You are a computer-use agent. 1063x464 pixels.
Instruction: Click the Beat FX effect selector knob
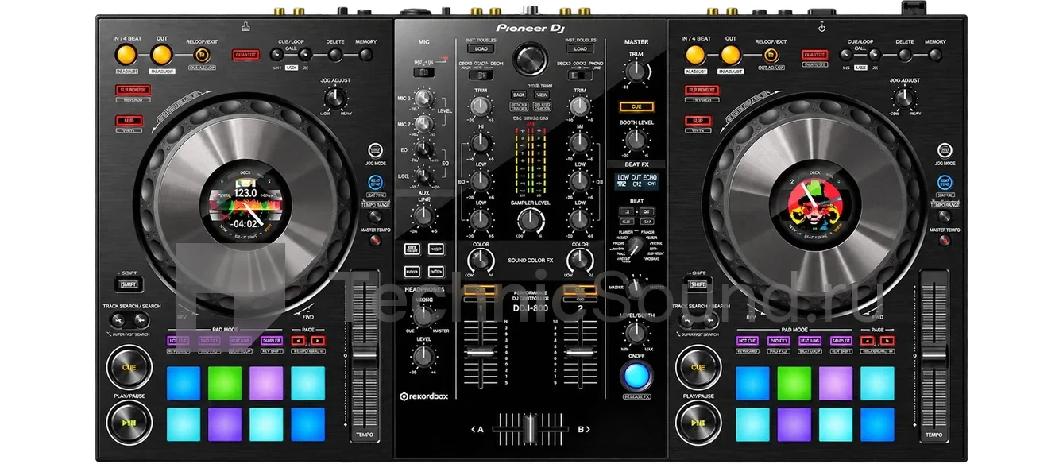click(637, 245)
